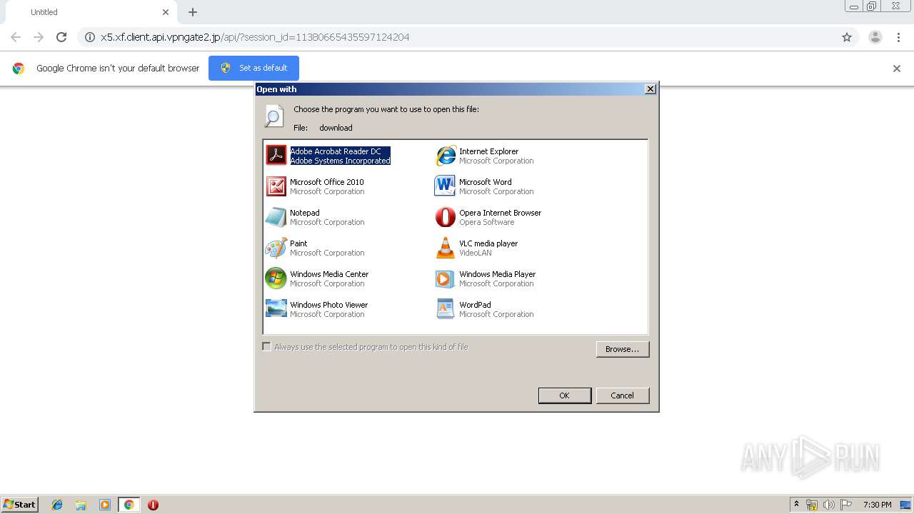Select Opera Internet Browser icon
Viewport: 914px width, 514px height.
[445, 216]
